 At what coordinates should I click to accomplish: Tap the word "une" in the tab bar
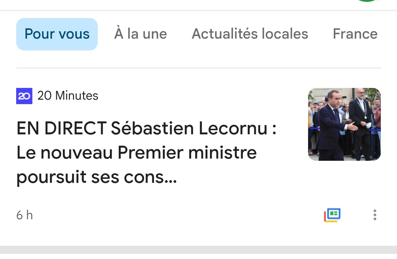154,34
